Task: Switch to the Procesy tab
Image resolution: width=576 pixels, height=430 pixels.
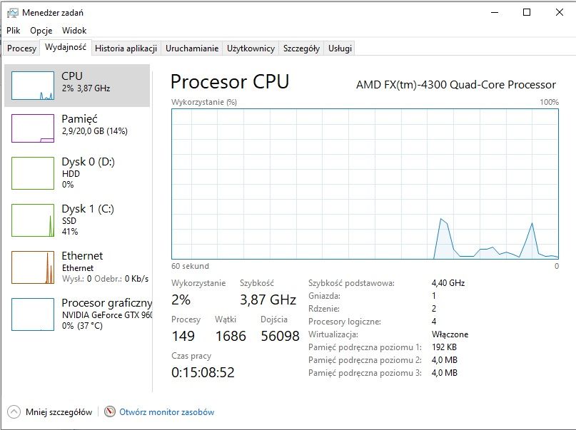Action: pyautogui.click(x=21, y=48)
